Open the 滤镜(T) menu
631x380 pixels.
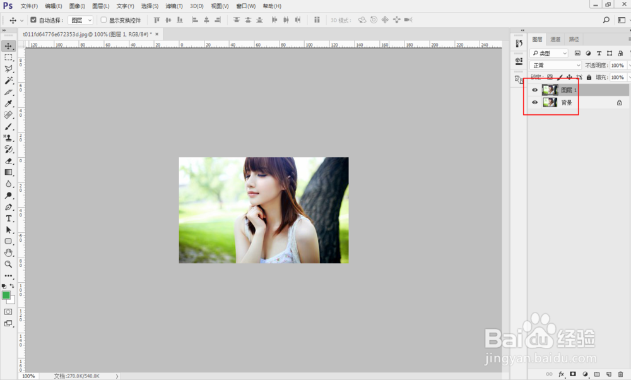click(x=174, y=6)
